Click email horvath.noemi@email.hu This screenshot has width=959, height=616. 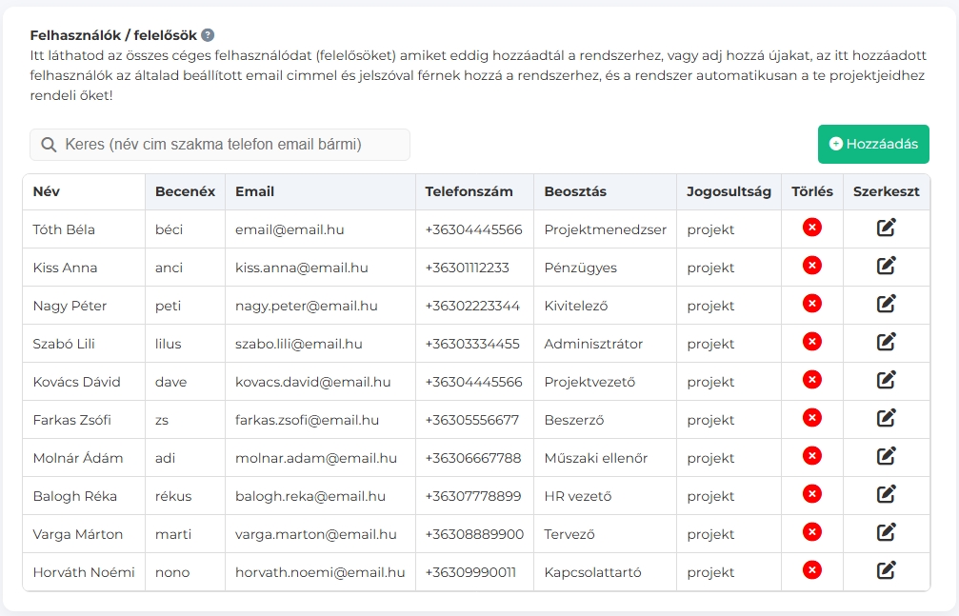tap(321, 572)
